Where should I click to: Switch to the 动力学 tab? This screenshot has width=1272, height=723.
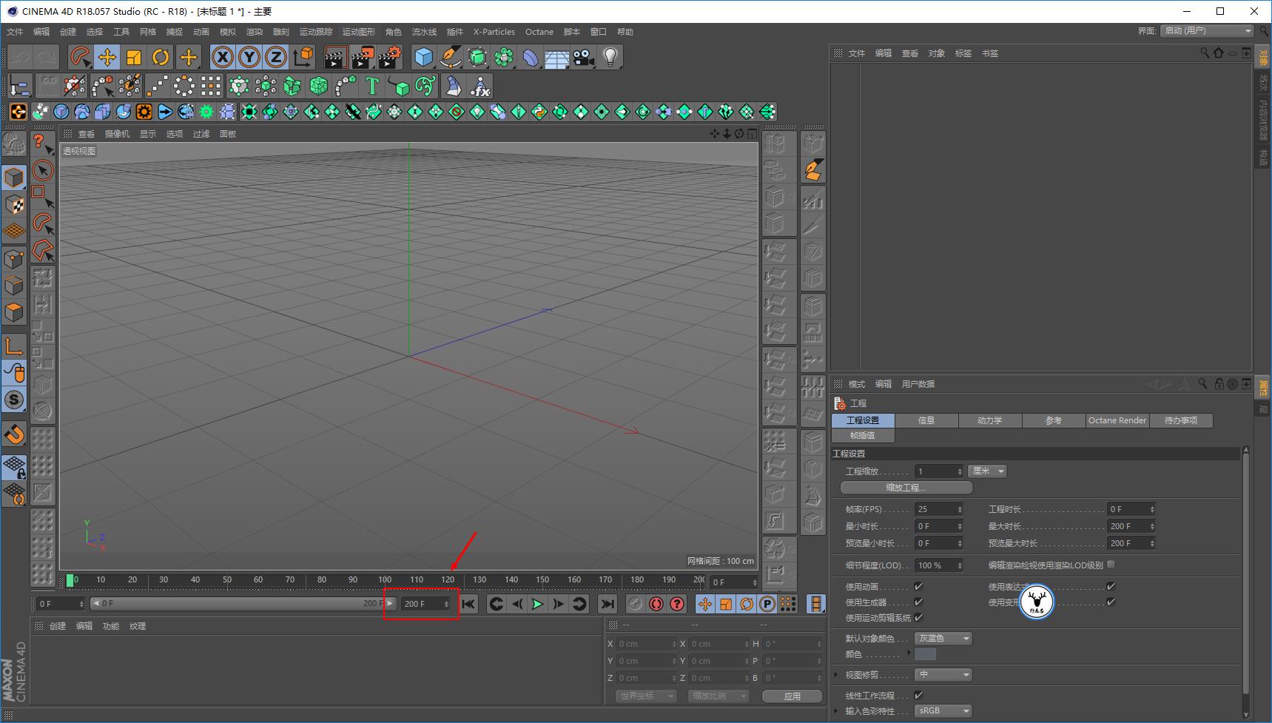(x=989, y=420)
